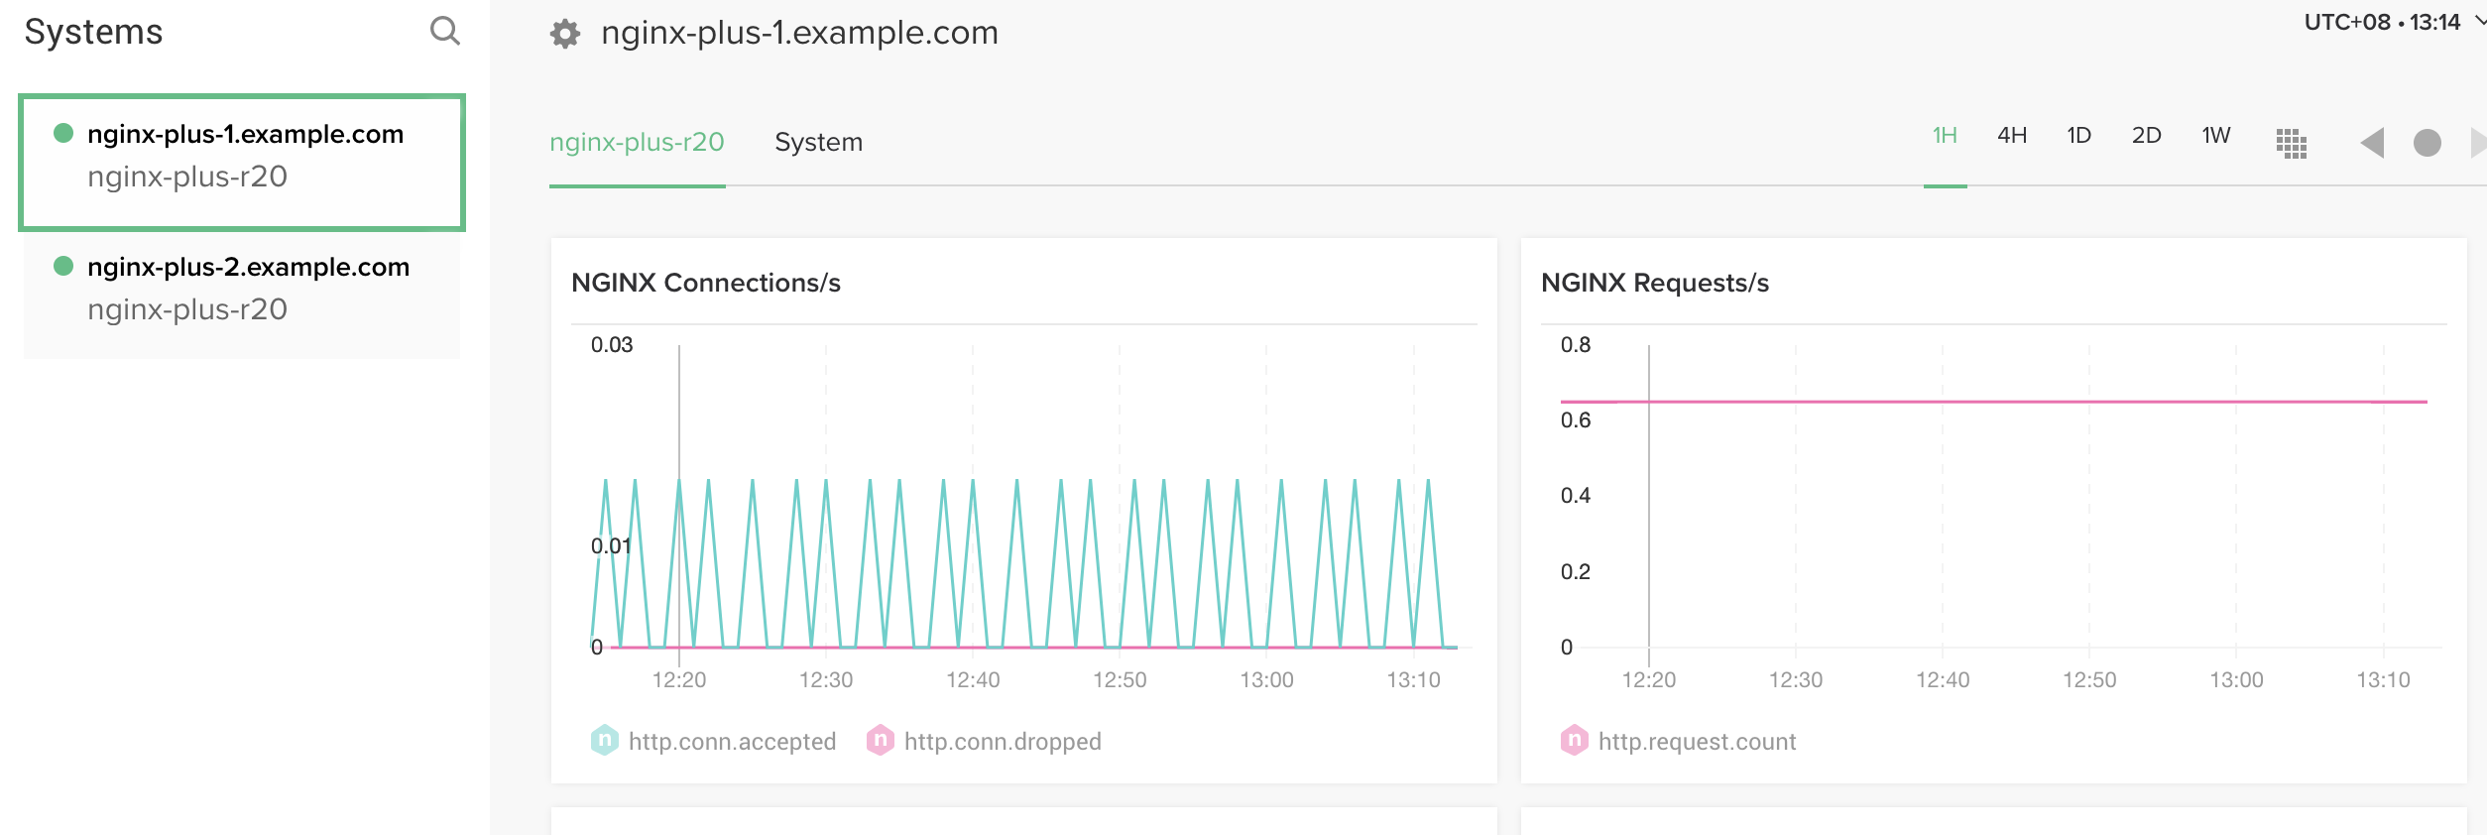2487x835 pixels.
Task: Open the custom time range grid icon
Action: [2292, 143]
